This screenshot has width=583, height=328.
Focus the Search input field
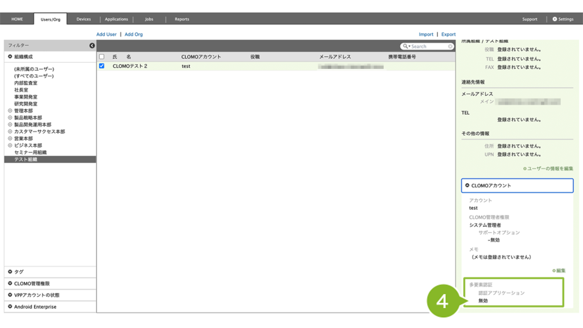(x=428, y=47)
